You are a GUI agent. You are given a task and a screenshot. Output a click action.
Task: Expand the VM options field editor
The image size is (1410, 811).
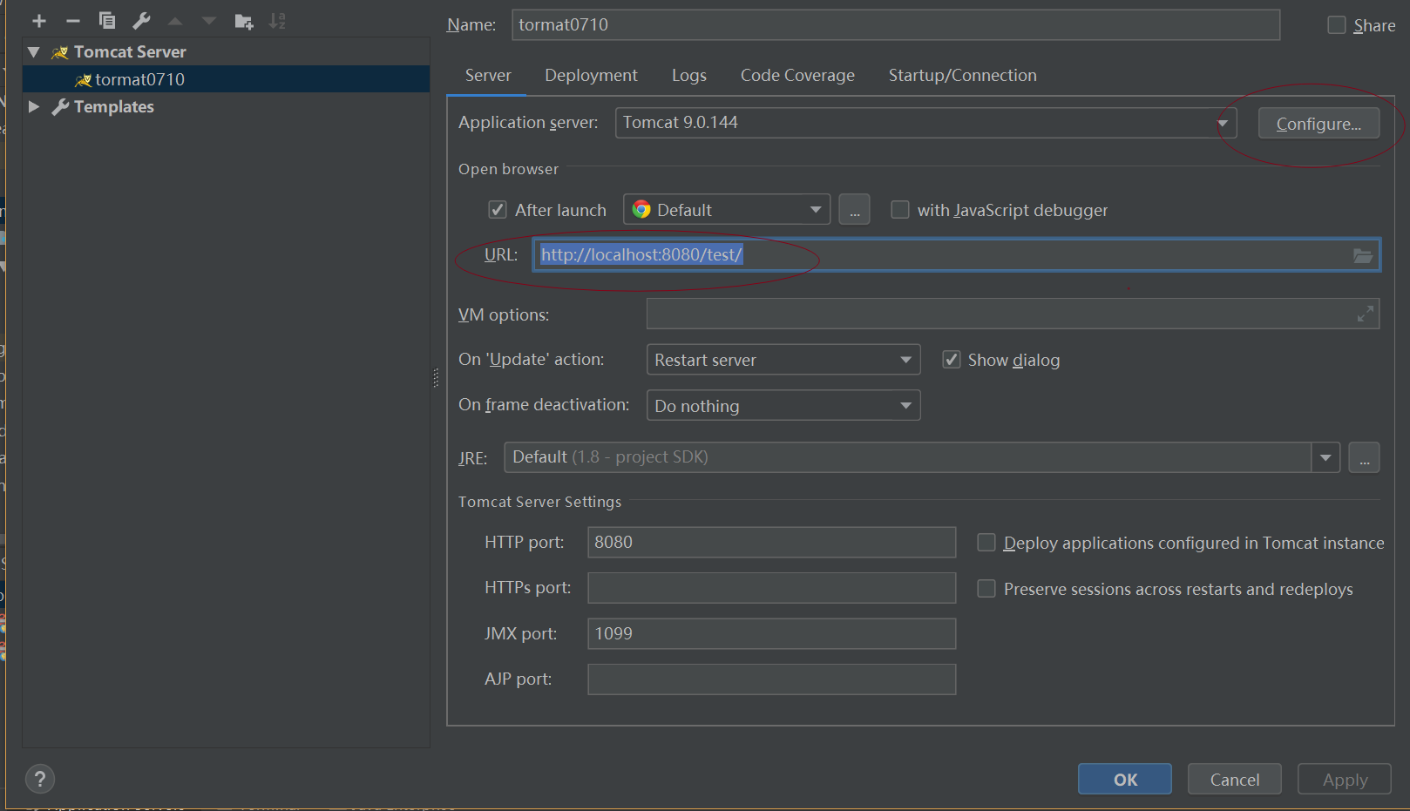1366,314
